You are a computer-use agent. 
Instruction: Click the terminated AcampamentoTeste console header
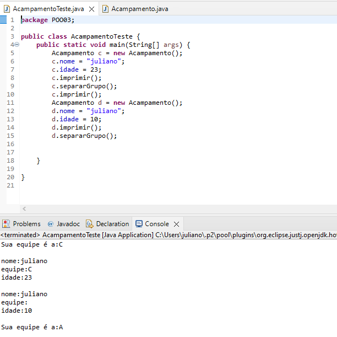coord(168,235)
